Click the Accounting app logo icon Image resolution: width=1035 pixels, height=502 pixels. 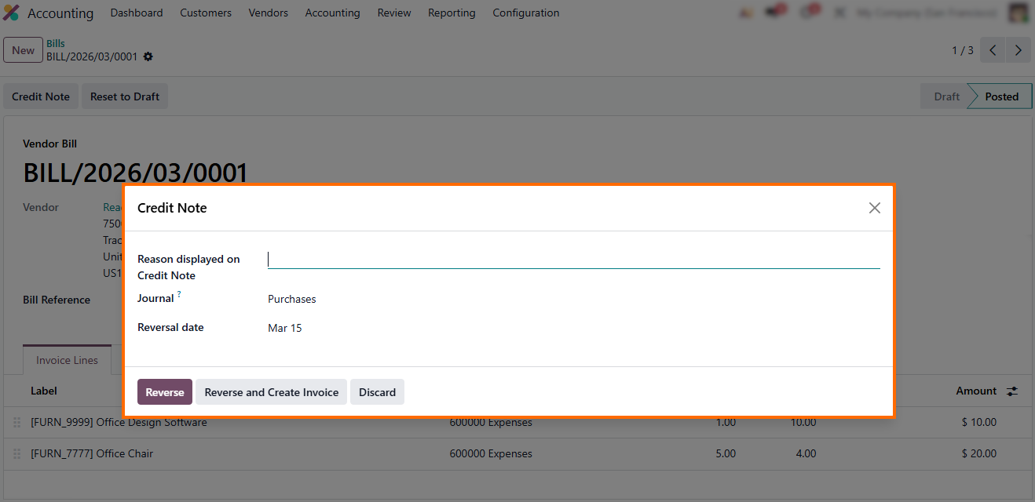[x=12, y=13]
